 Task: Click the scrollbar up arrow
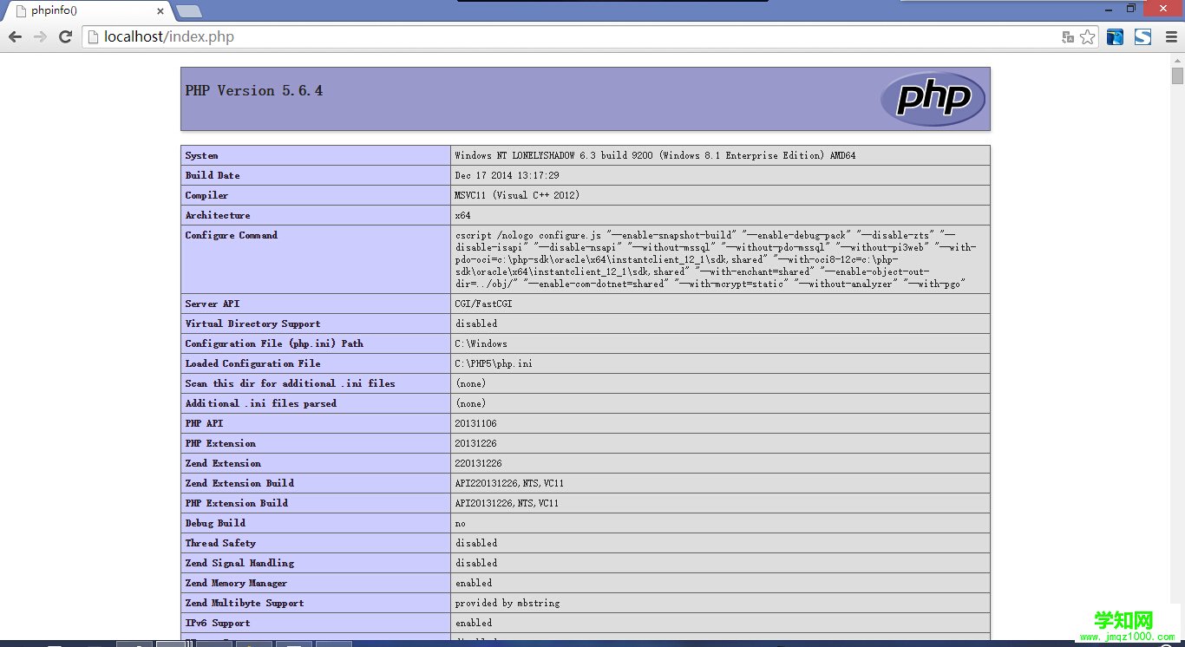(x=1177, y=60)
